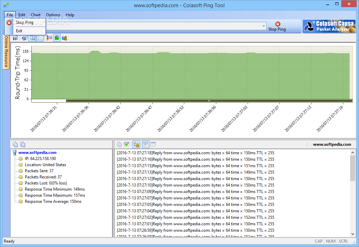
Task: Select the 07:27:02 152ms reply line
Action: click(196, 217)
